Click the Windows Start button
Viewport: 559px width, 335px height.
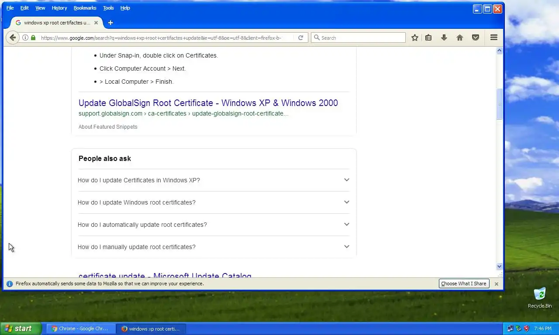tap(21, 328)
